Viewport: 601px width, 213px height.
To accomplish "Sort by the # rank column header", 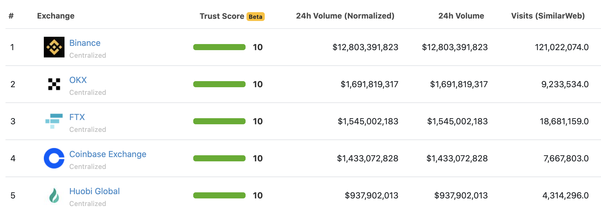I will pyautogui.click(x=11, y=16).
